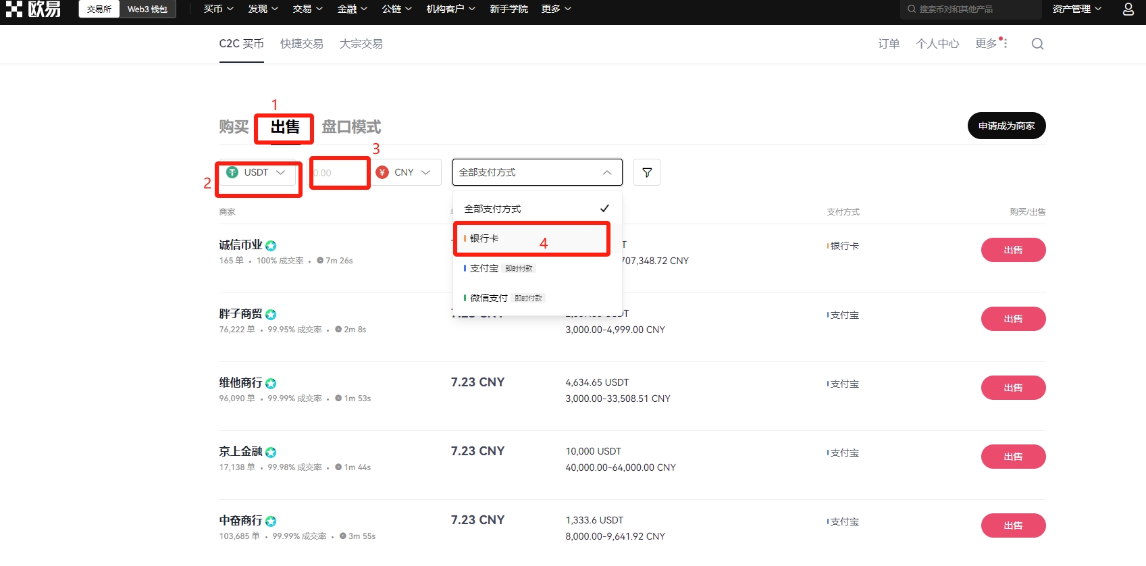Click 申请成为商家 button
Screen dimensions: 1146x566
[1006, 126]
